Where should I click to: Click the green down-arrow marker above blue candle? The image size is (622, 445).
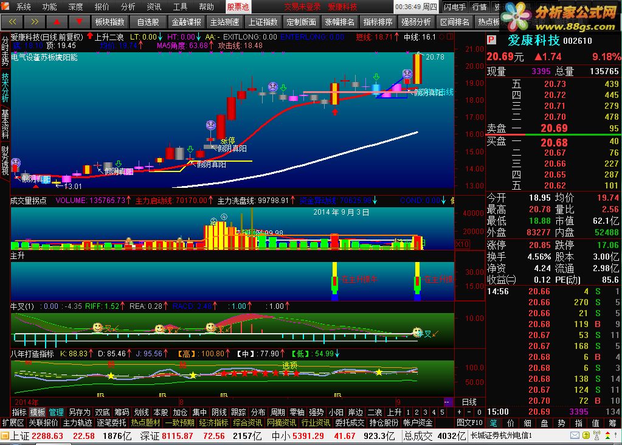[x=376, y=77]
